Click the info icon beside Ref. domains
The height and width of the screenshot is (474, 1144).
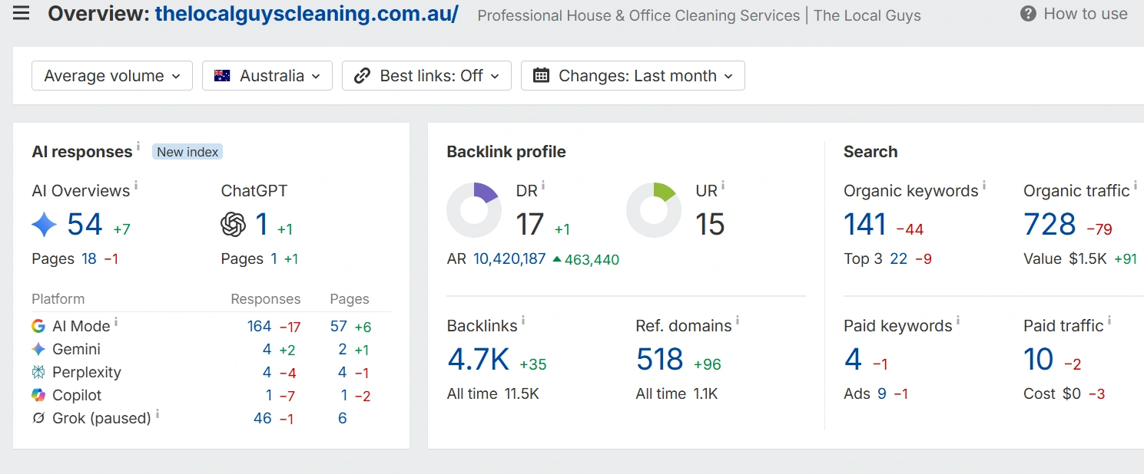click(738, 320)
